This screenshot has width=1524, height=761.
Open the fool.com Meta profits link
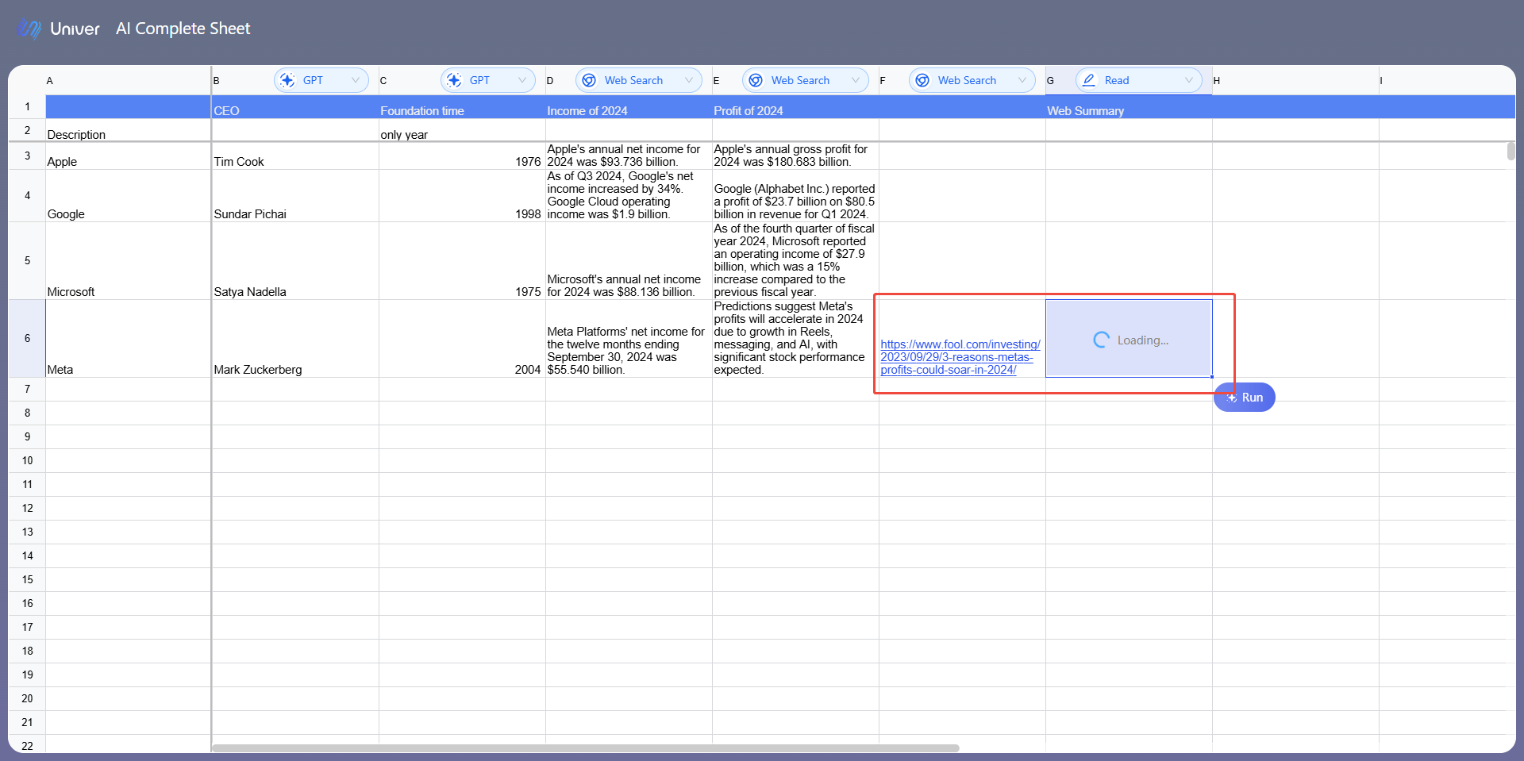click(960, 357)
